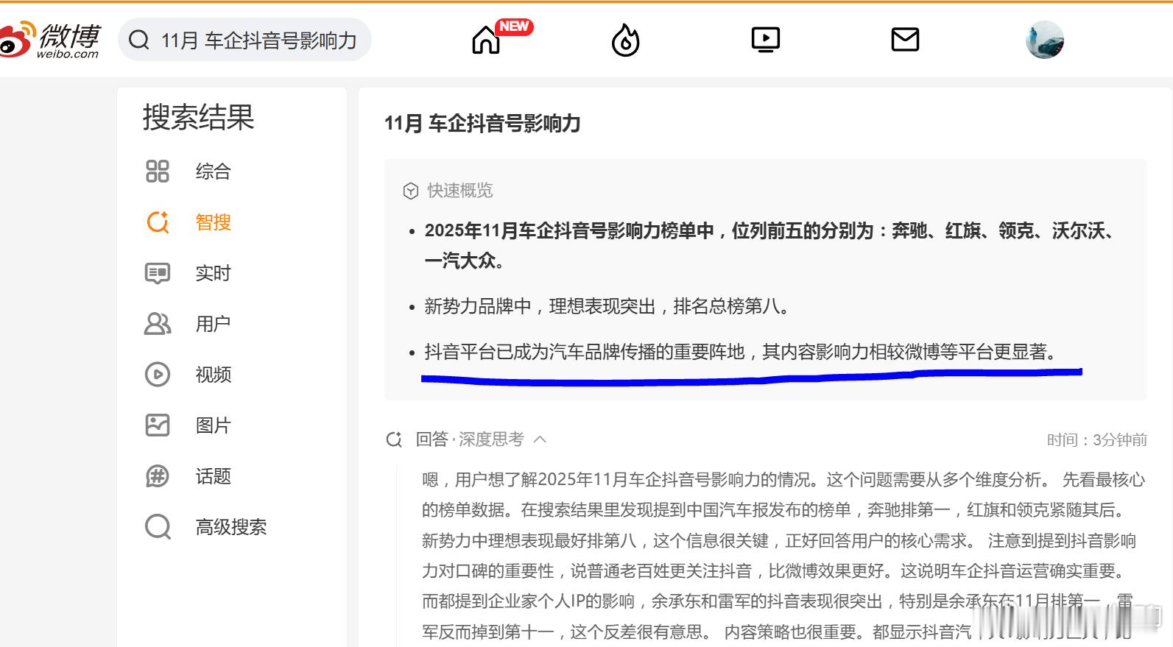Click the refresh icon beside 回答

pos(394,439)
